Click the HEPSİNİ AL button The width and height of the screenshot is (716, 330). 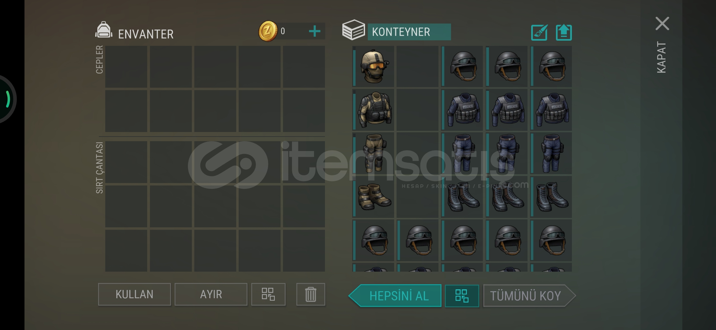tap(395, 296)
